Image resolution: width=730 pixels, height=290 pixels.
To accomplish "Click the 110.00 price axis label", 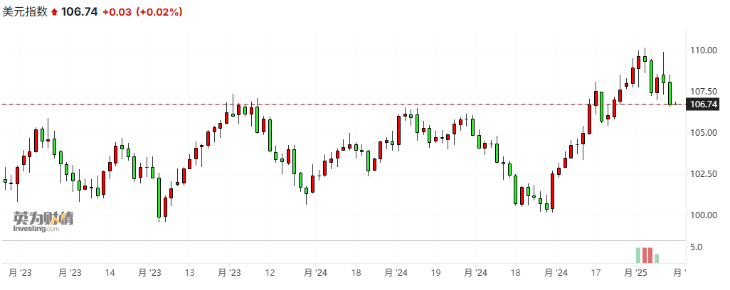I will (702, 50).
